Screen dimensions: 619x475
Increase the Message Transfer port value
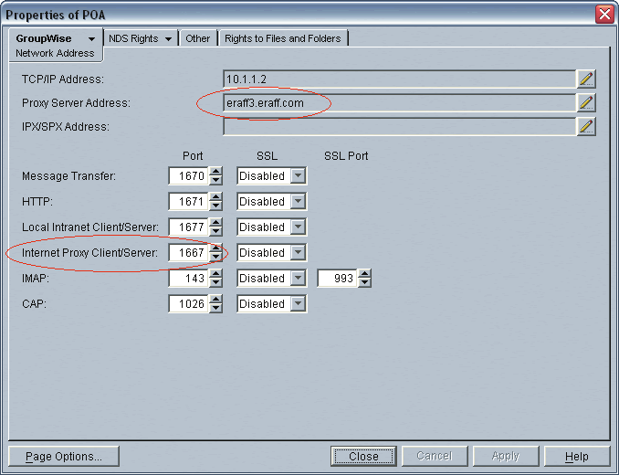[x=215, y=172]
